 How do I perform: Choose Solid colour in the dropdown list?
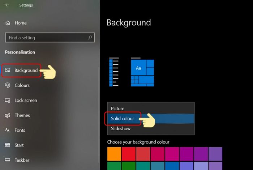pyautogui.click(x=151, y=119)
